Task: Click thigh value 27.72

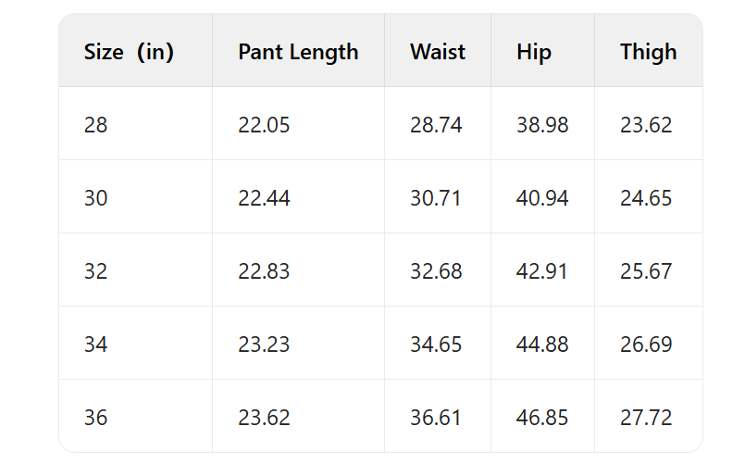Action: pyautogui.click(x=646, y=418)
